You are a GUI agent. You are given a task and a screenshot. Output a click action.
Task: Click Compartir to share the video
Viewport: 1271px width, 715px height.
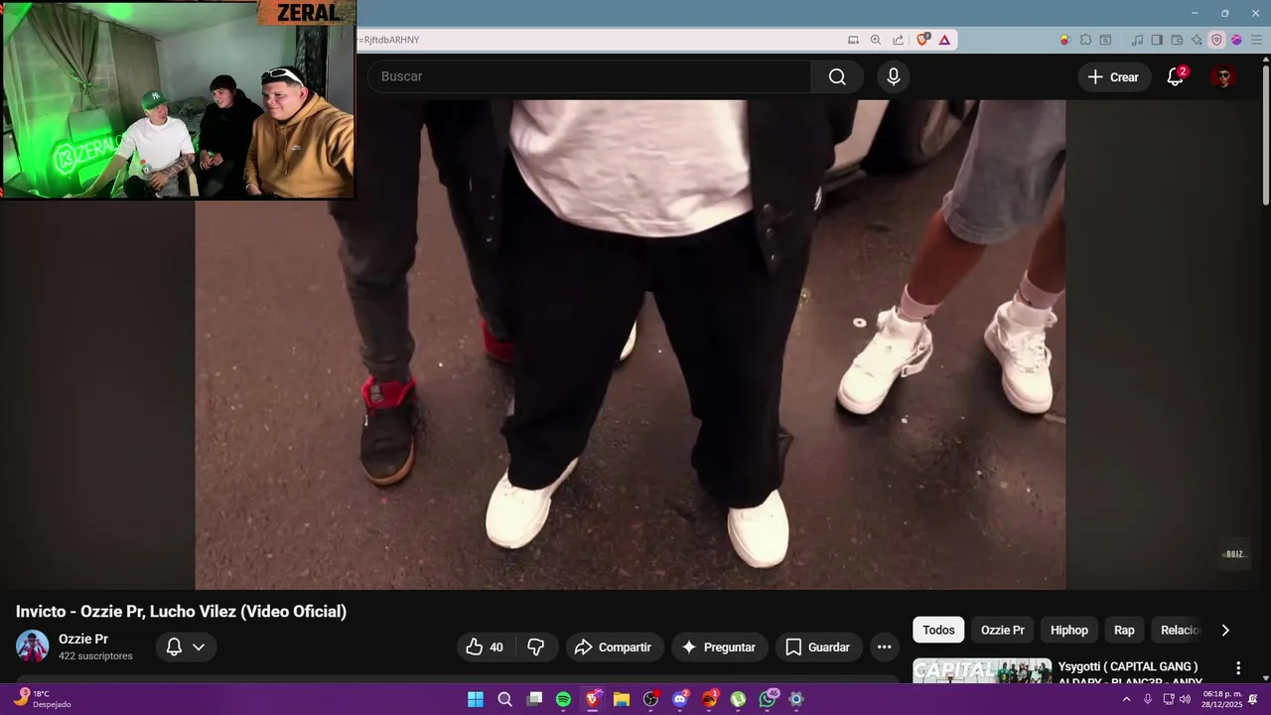614,647
